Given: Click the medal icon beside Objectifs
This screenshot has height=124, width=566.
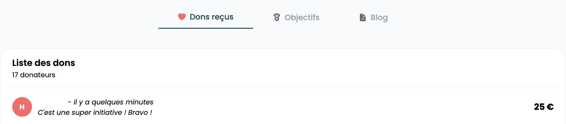Looking at the screenshot, I should point(277,17).
